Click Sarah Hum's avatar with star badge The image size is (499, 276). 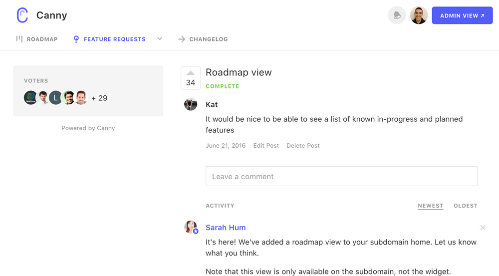191,227
